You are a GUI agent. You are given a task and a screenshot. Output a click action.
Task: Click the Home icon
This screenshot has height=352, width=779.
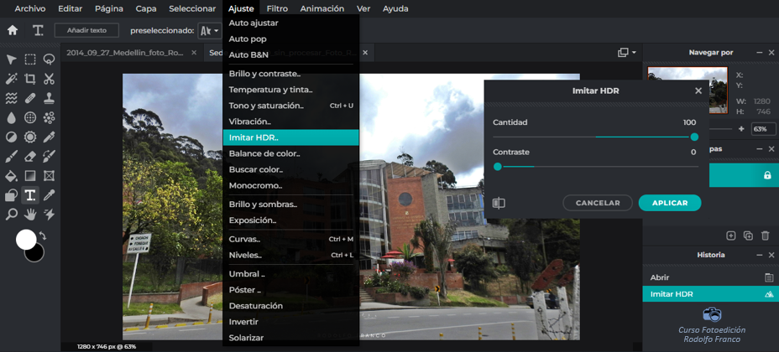(13, 30)
